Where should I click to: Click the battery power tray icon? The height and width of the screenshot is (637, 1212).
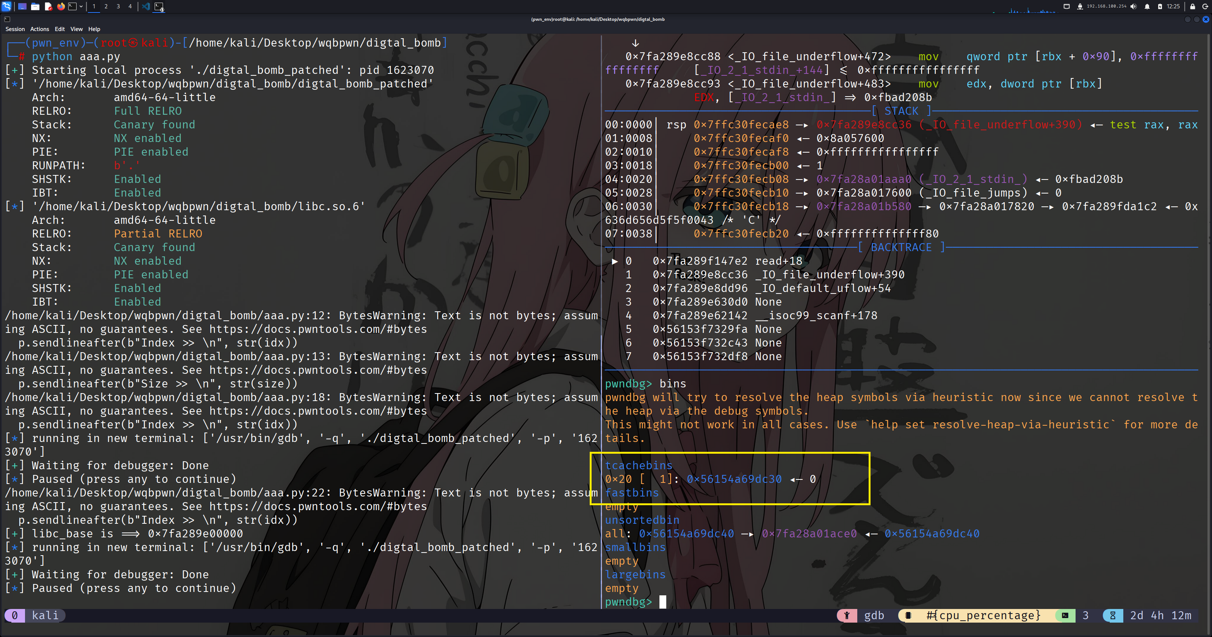1160,6
